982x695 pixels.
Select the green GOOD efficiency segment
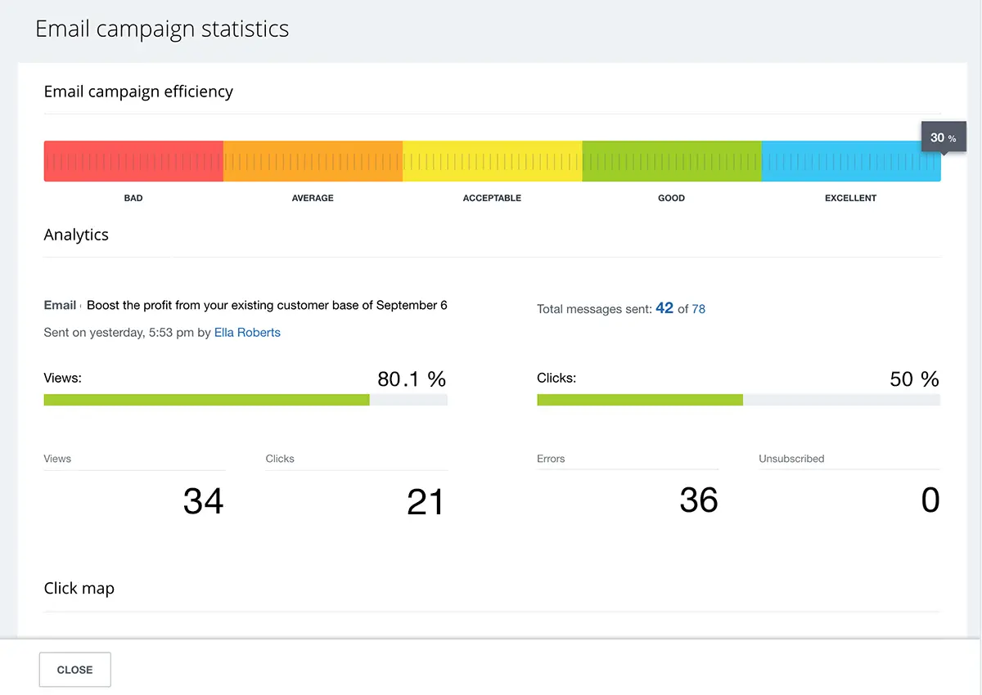(x=671, y=161)
